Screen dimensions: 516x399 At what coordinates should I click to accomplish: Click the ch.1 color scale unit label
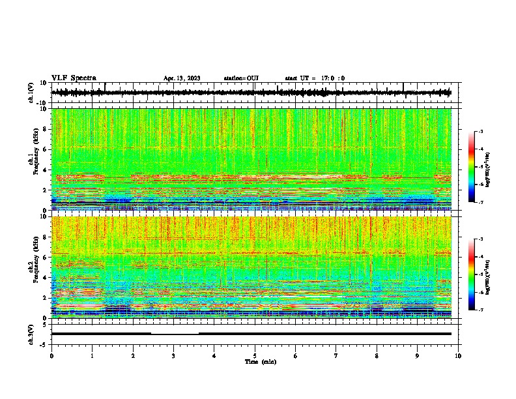[x=487, y=170]
